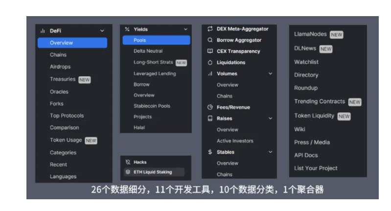
Task: Open DLNews link
Action: pyautogui.click(x=305, y=48)
